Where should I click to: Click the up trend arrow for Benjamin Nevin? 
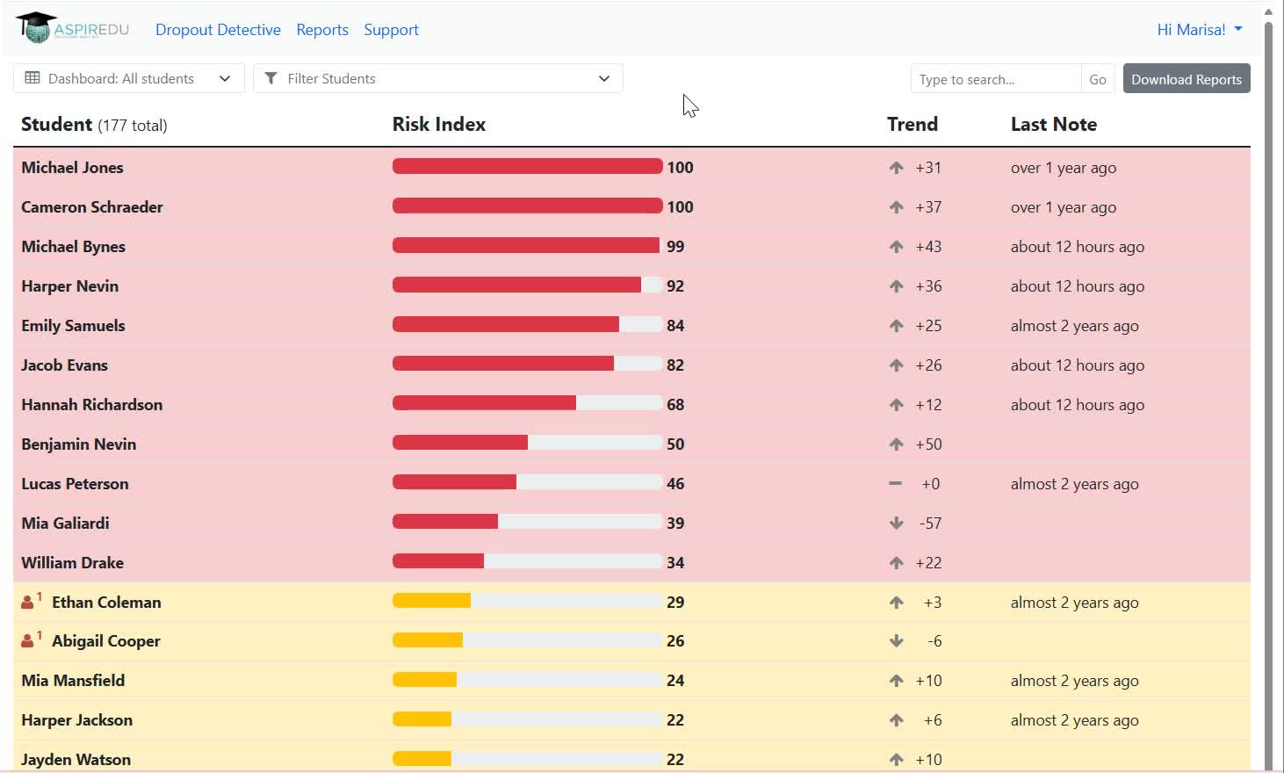pyautogui.click(x=896, y=444)
